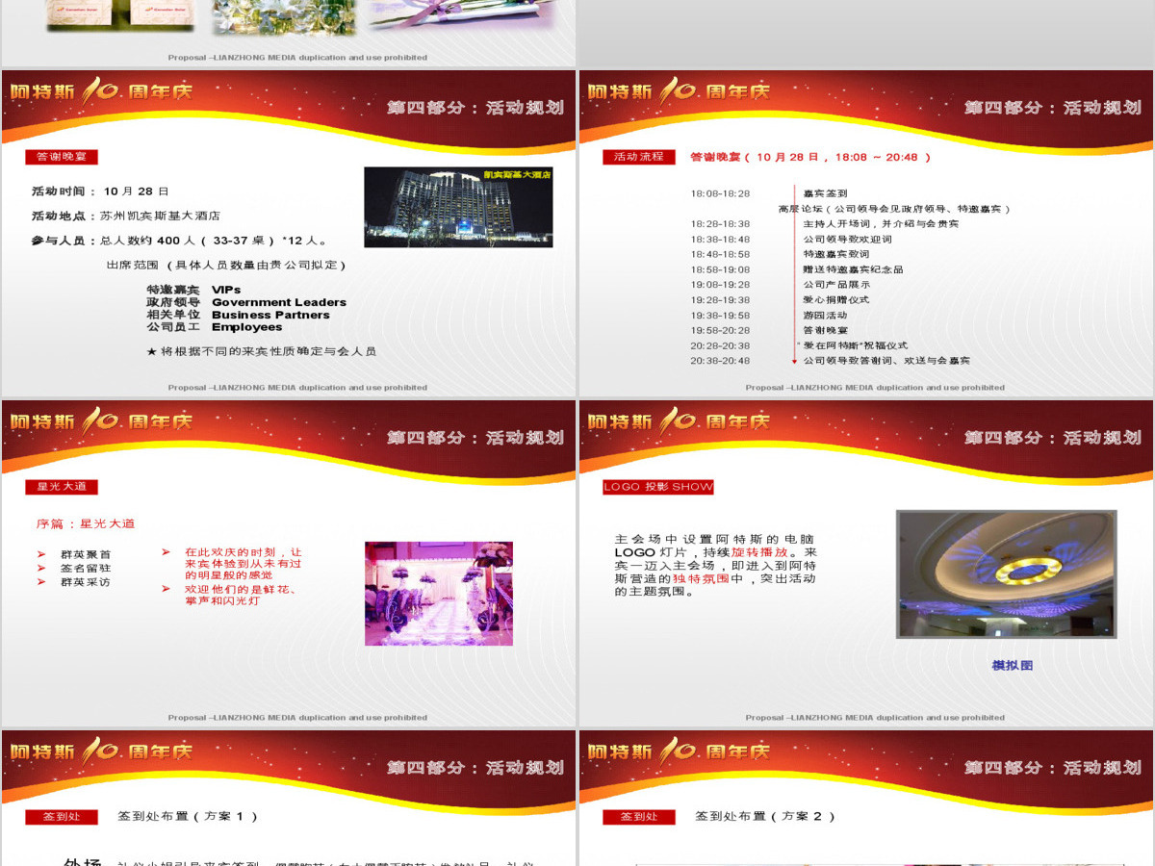This screenshot has height=866, width=1155.
Task: Click the line 活动地点：苏州凯宾斯基大酒店
Action: [126, 216]
